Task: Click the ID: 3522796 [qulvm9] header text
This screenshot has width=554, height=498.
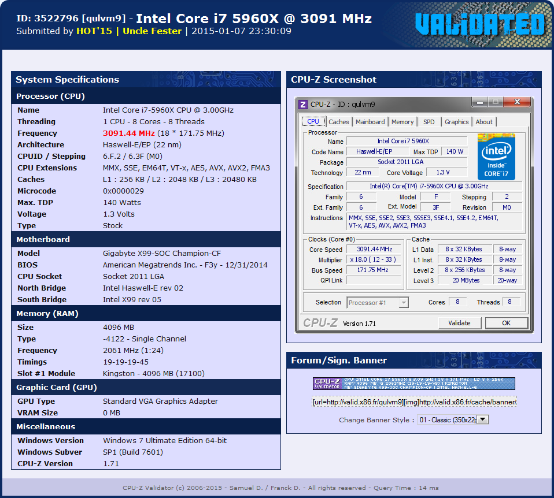Action: tap(71, 18)
